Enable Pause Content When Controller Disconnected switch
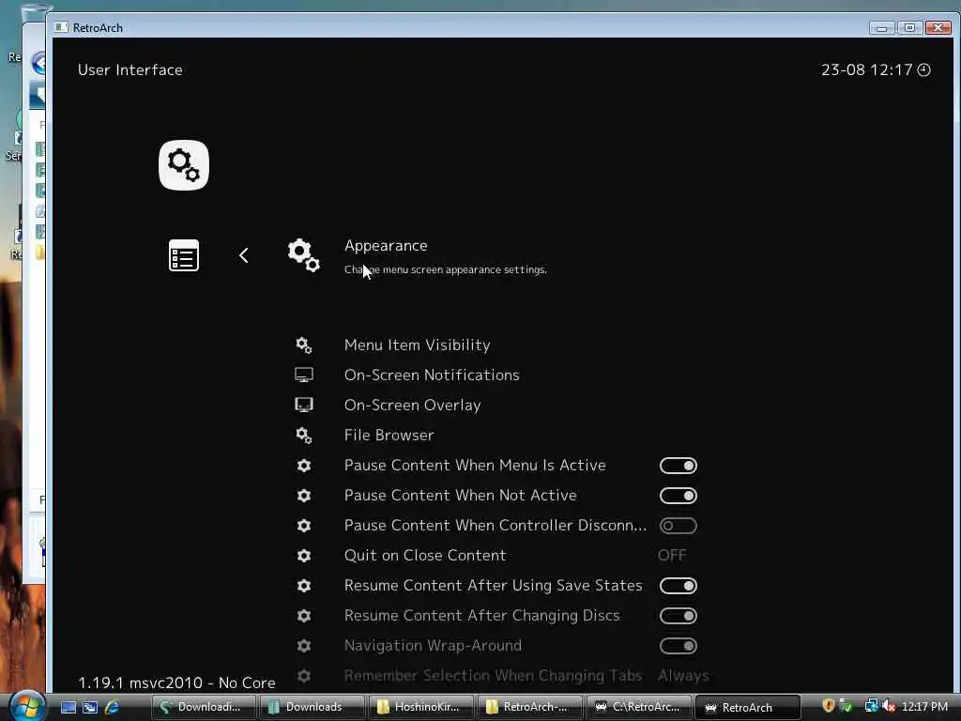Image resolution: width=961 pixels, height=721 pixels. click(679, 526)
